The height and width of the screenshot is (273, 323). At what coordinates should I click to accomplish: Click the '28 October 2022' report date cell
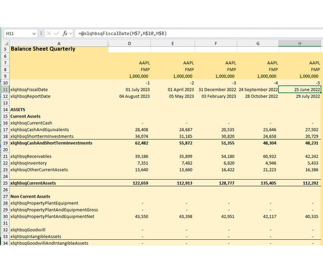click(x=258, y=96)
